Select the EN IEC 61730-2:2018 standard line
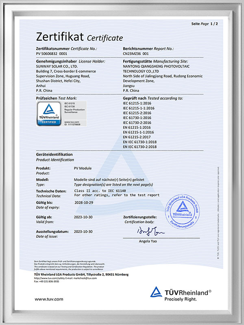This screenshot has width=244, height=325. pyautogui.click(x=140, y=146)
